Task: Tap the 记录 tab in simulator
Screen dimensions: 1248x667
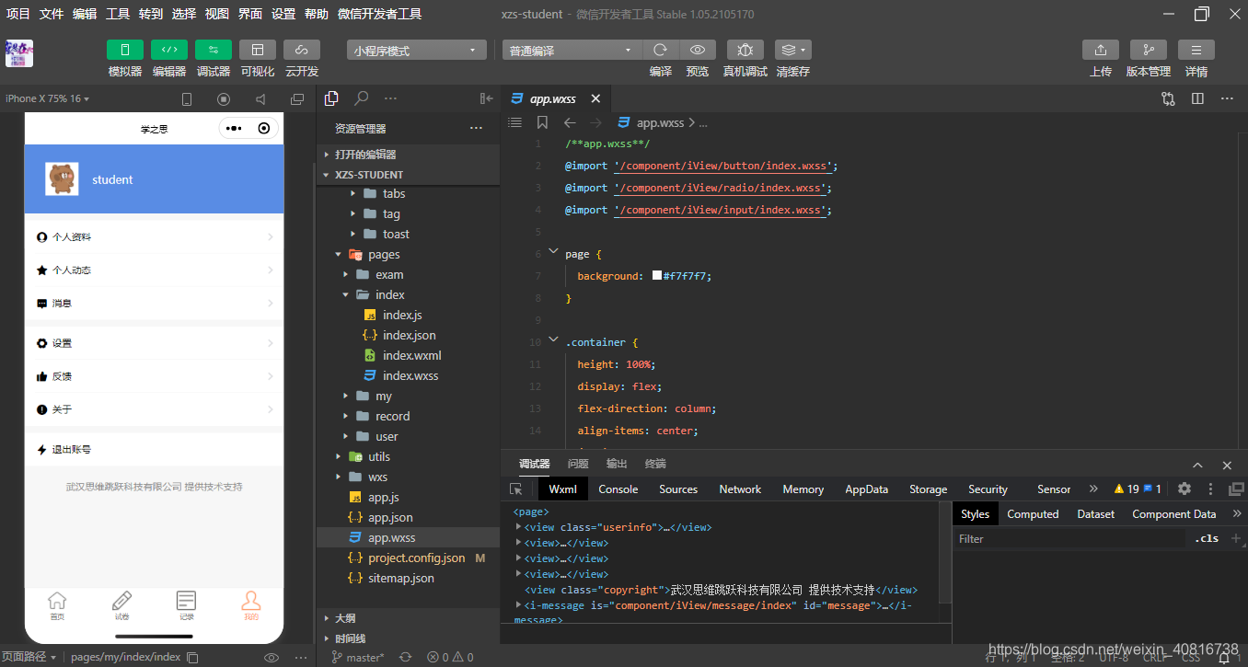Action: (x=187, y=605)
